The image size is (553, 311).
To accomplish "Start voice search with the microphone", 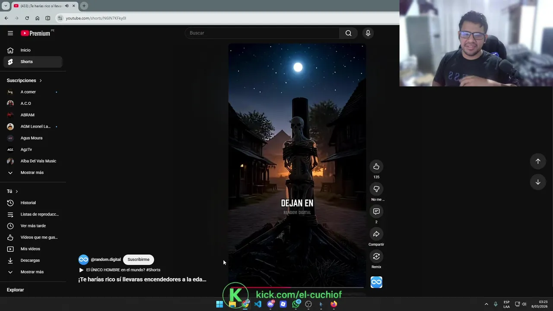I will tap(368, 33).
